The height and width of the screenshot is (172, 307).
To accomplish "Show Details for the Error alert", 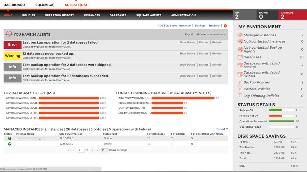I will pos(187,42).
